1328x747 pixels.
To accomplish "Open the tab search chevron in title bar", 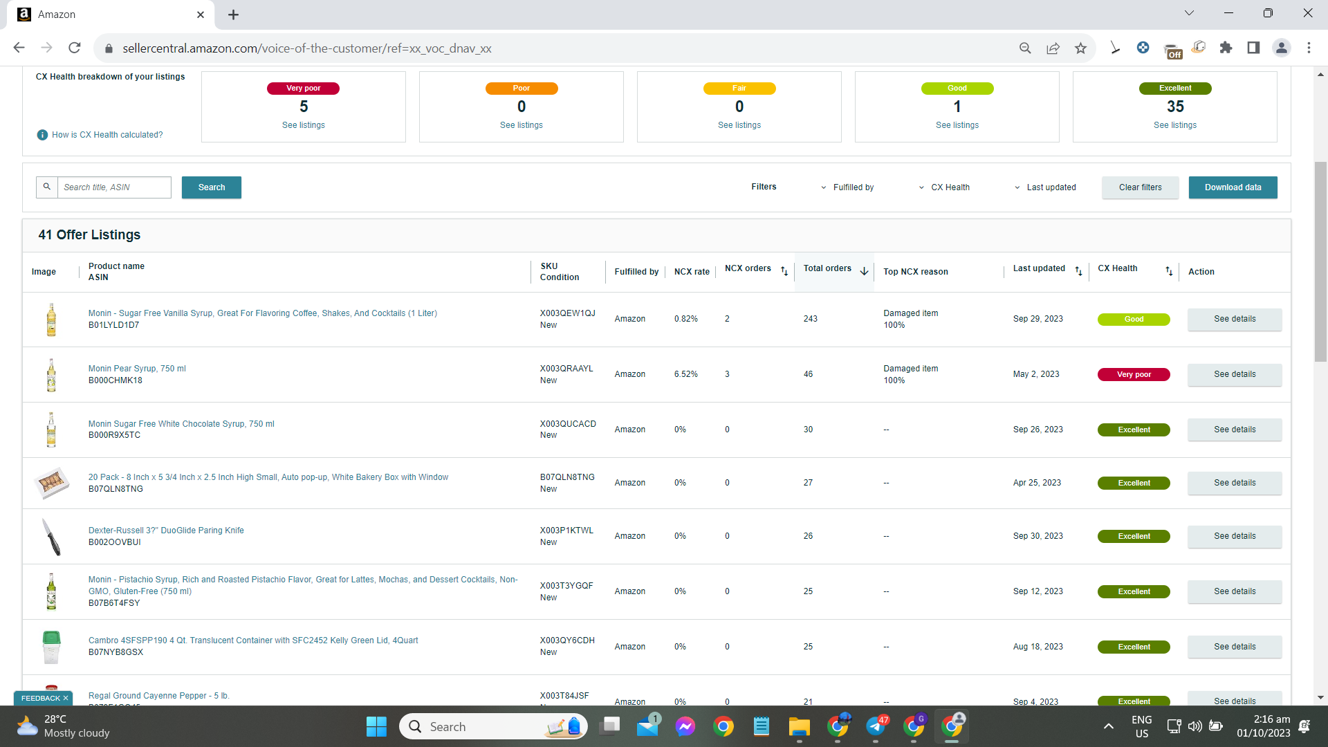I will coord(1189,13).
